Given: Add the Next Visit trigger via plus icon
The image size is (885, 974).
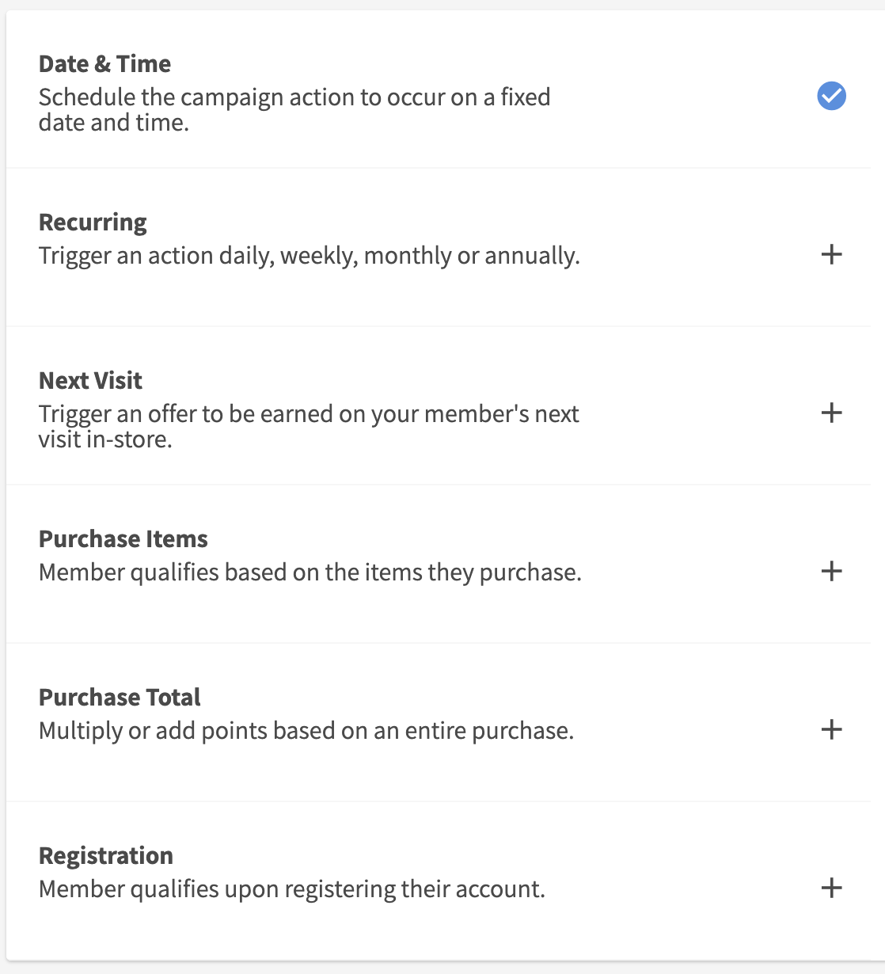Looking at the screenshot, I should pos(831,413).
